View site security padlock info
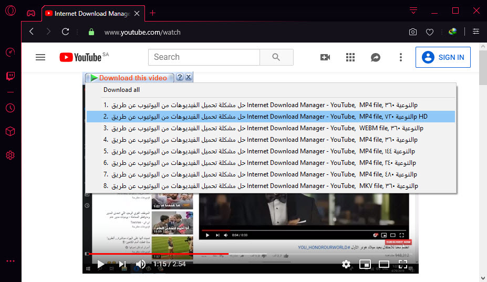 tap(91, 32)
